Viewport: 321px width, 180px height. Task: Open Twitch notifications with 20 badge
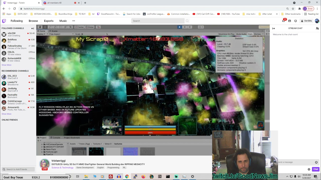284,21
